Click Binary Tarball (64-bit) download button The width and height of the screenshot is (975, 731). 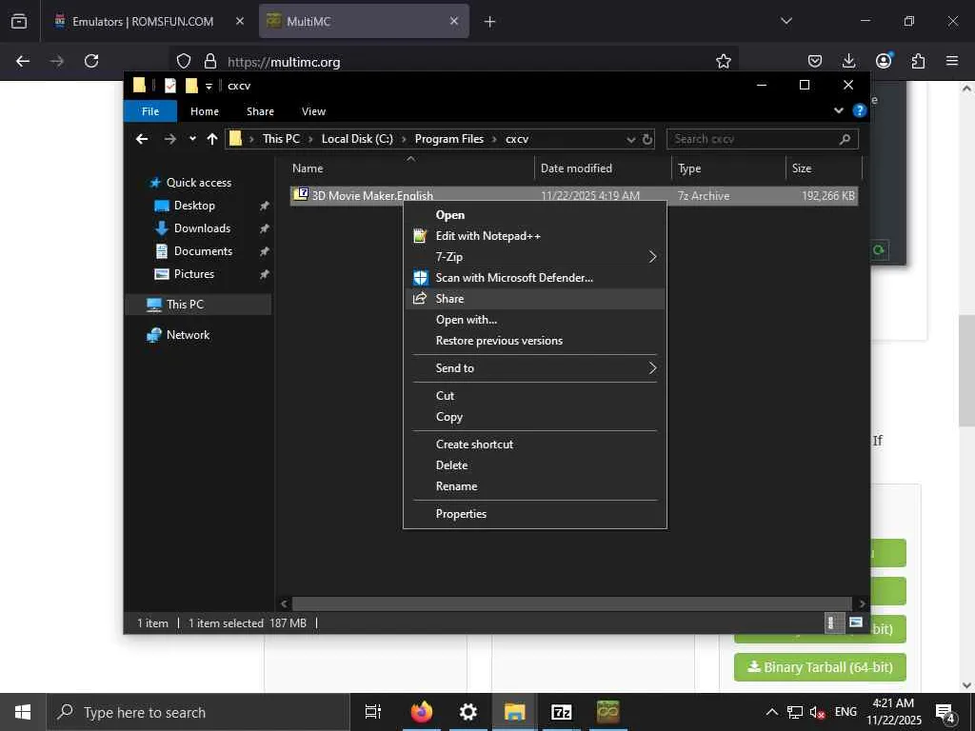pyautogui.click(x=820, y=667)
